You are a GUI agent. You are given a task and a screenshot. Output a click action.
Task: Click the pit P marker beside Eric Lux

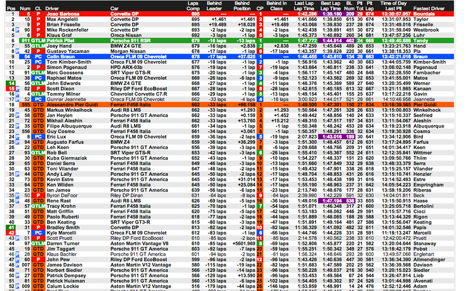(17, 137)
